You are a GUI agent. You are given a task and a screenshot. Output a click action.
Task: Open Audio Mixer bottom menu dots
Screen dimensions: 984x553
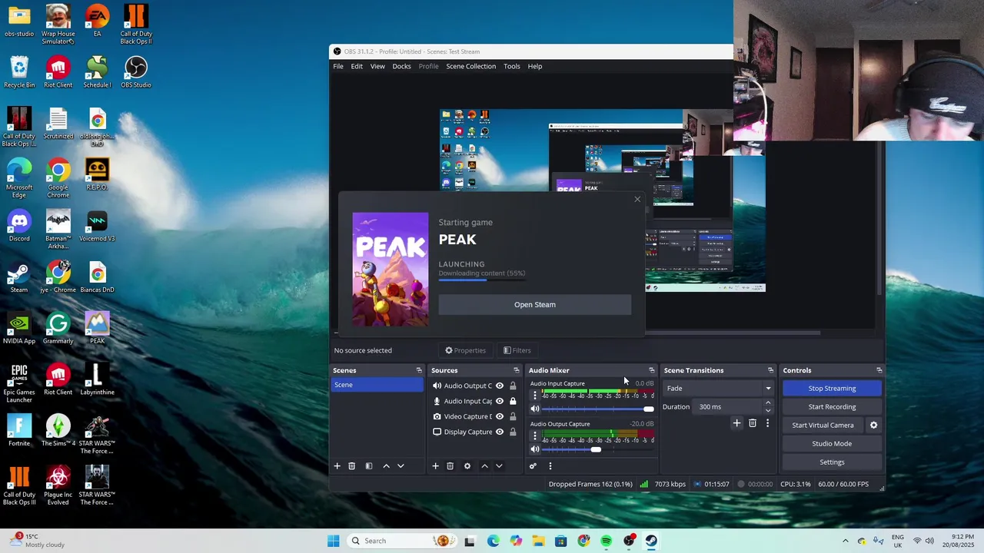[x=550, y=466]
